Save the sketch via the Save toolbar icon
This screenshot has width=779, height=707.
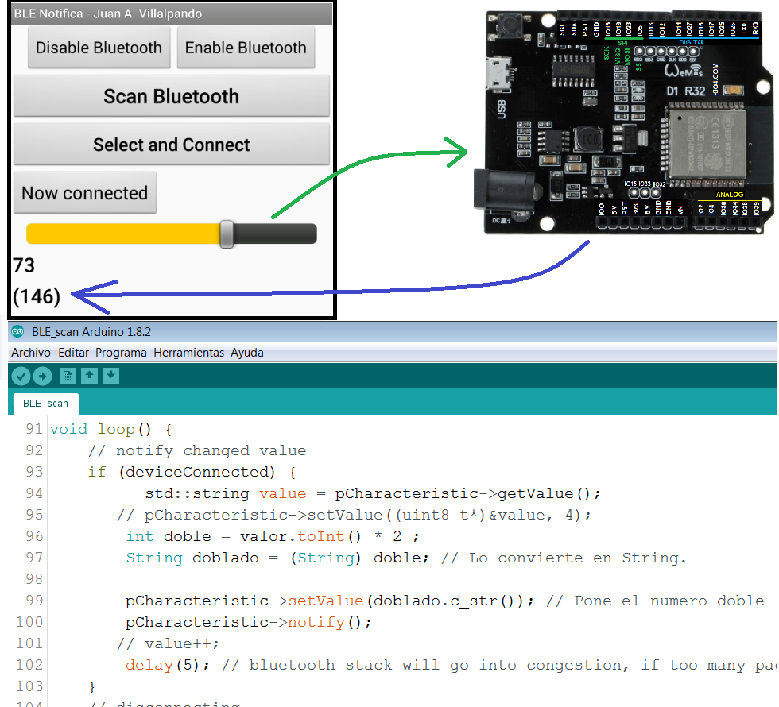click(x=111, y=376)
